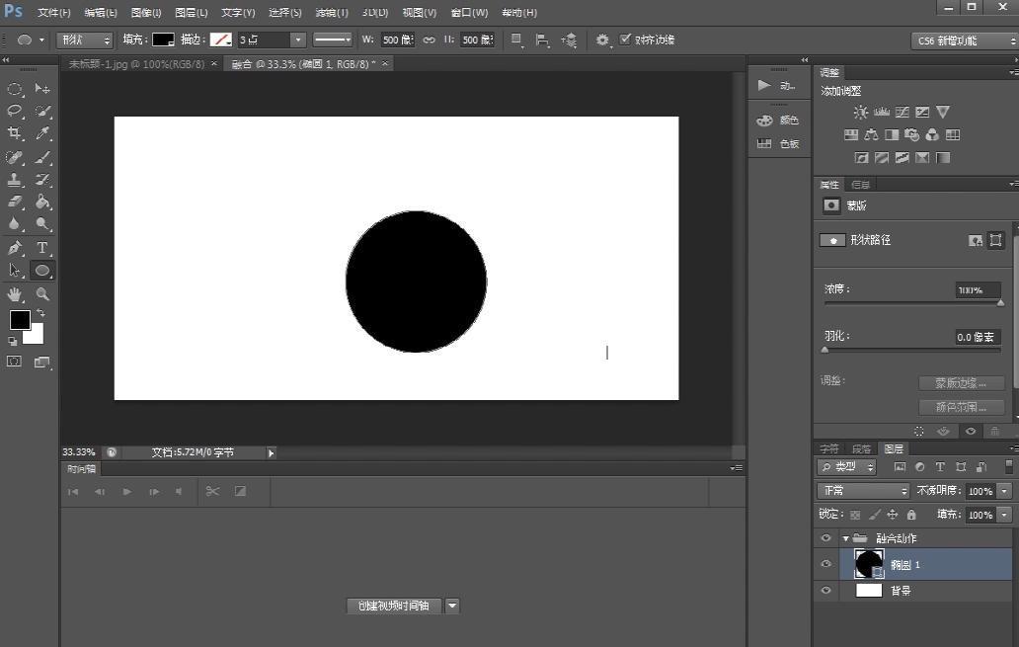Swap foreground and background colors icon
This screenshot has height=647, width=1019.
click(x=40, y=313)
